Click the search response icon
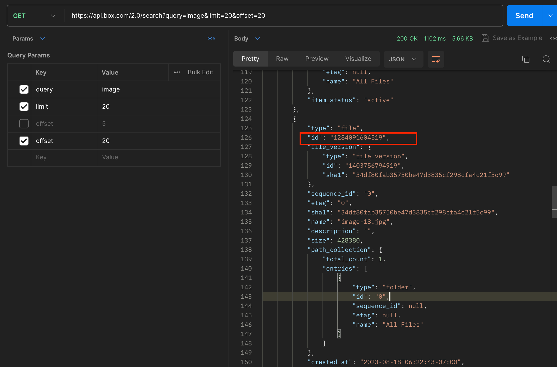The image size is (557, 367). 546,59
